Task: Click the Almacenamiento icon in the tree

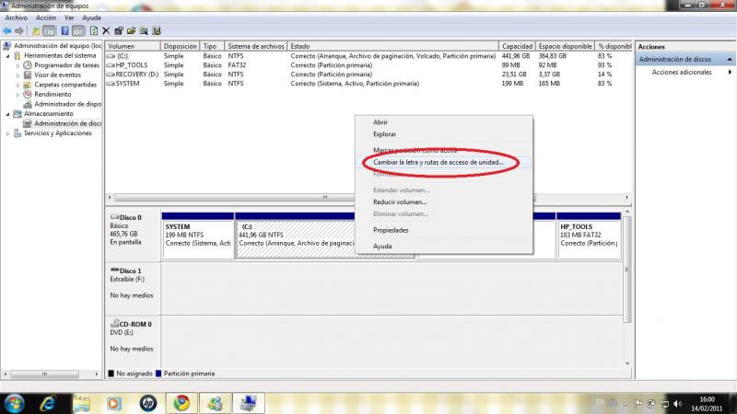Action: tap(18, 114)
